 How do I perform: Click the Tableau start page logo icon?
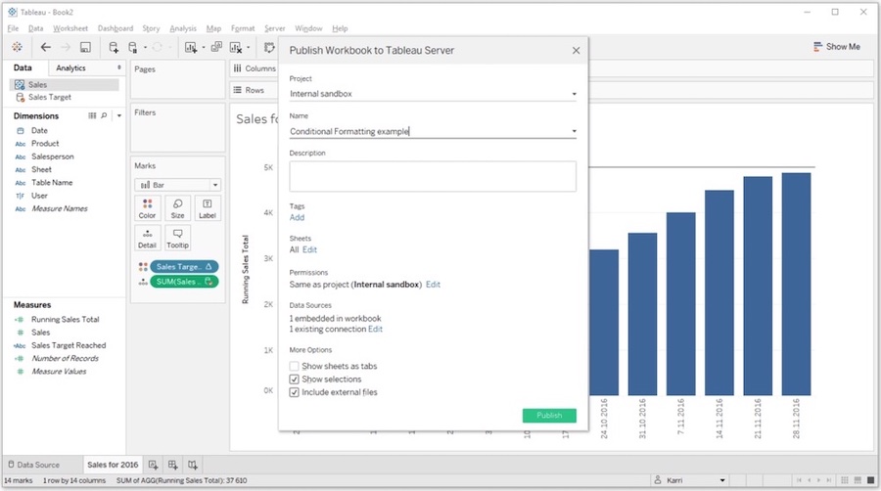coord(17,47)
